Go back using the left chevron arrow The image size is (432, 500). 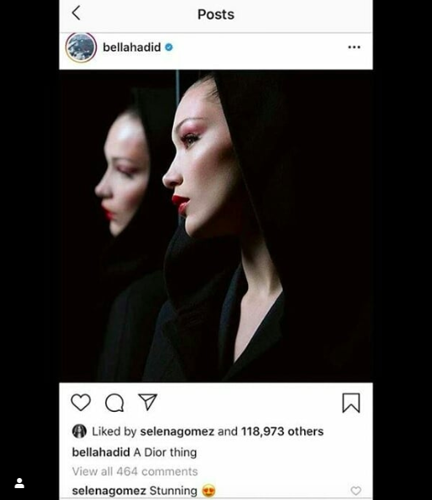coord(76,13)
